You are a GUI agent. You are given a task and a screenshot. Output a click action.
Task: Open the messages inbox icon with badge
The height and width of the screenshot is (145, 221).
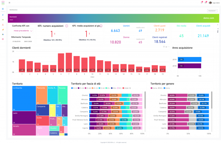206,3
